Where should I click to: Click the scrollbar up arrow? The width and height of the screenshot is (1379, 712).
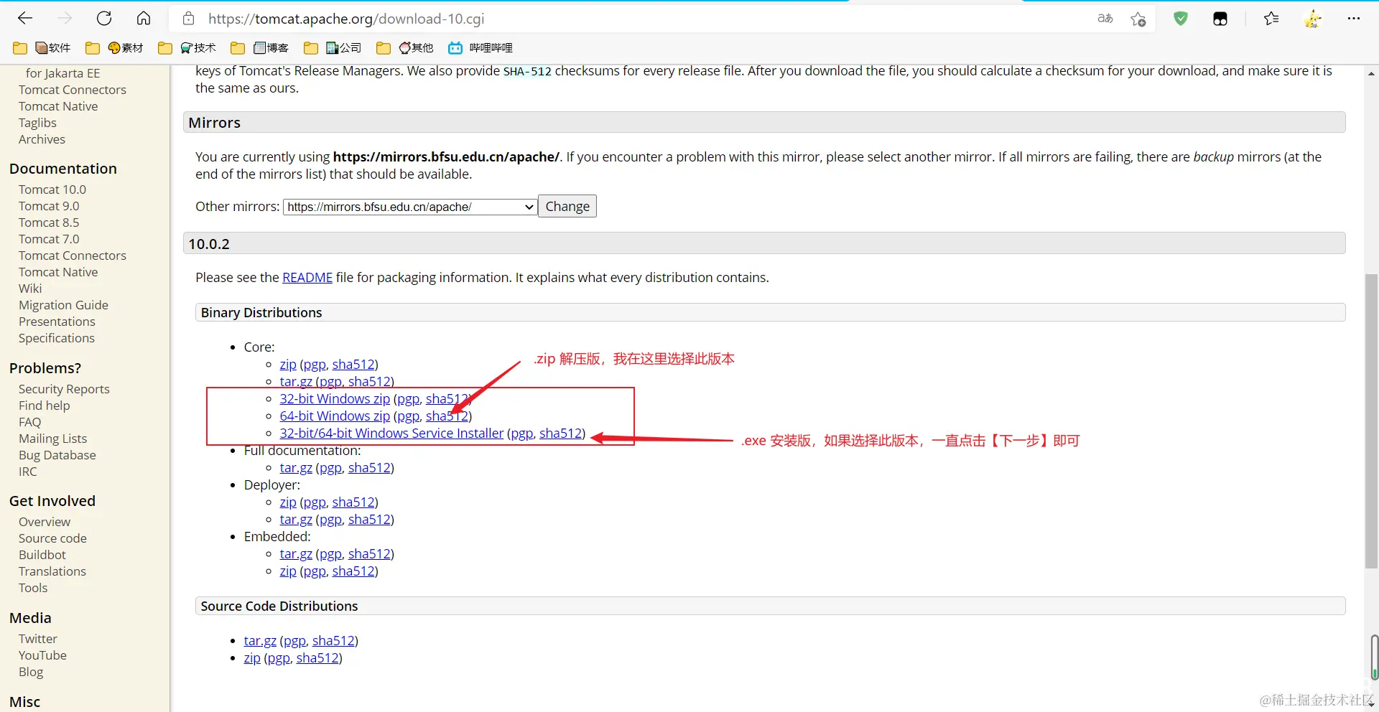(1371, 73)
